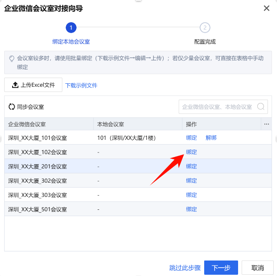This screenshot has width=277, height=276.
Task: Close the meeting room wizard dialog
Action: [x=266, y=8]
